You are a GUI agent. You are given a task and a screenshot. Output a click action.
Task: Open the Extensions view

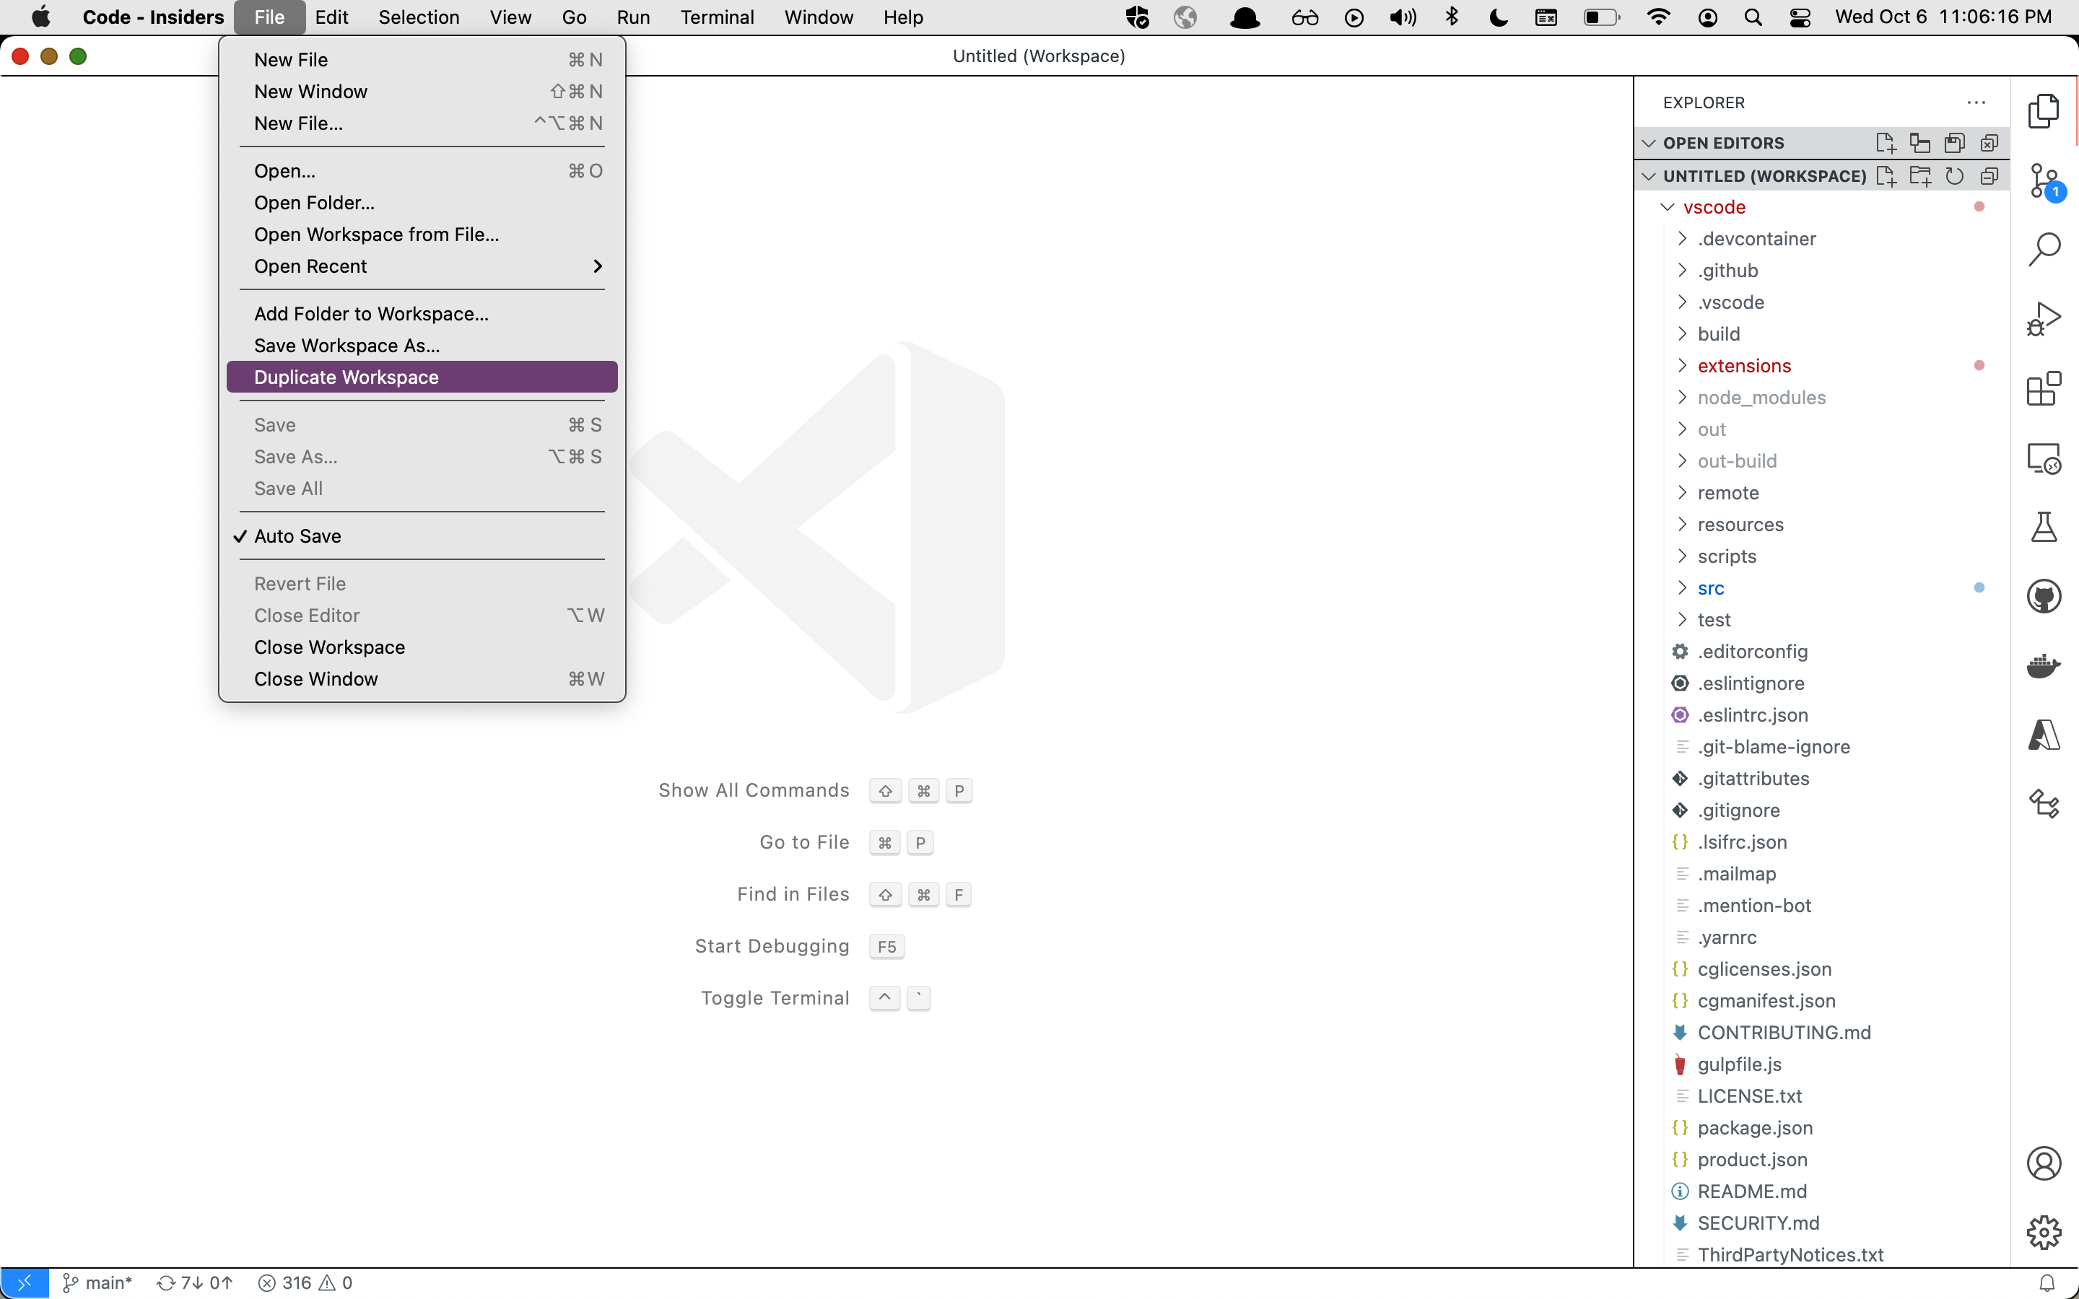tap(2043, 388)
